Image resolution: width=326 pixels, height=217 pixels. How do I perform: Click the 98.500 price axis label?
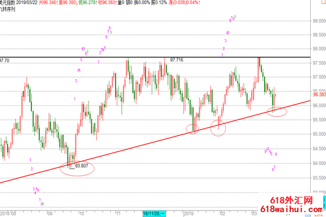(x=319, y=35)
